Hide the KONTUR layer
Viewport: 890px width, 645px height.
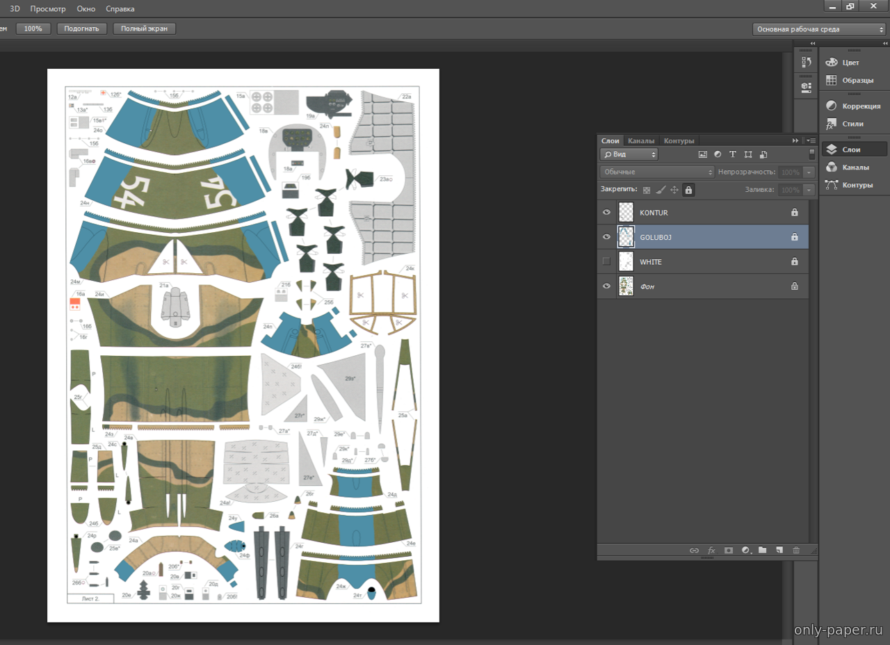606,213
